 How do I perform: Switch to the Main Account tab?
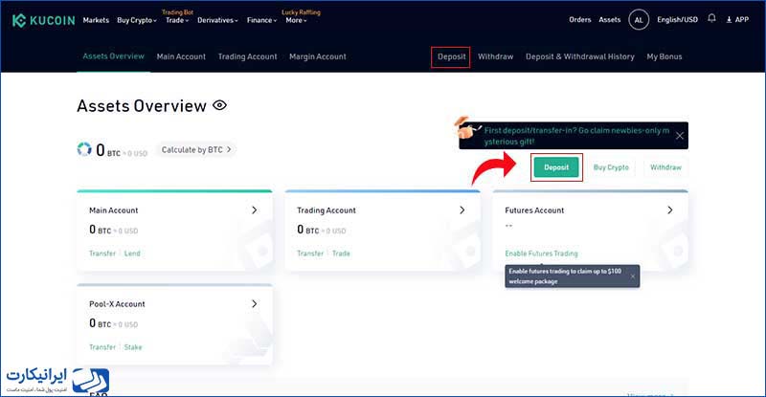[x=181, y=56]
